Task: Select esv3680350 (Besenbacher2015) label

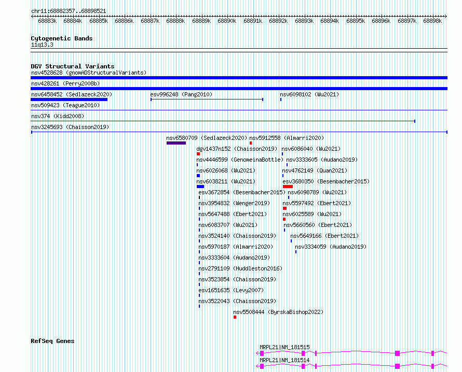Action: pos(326,181)
